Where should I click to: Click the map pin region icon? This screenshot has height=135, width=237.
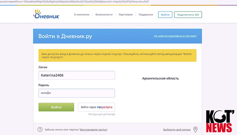point(195,129)
